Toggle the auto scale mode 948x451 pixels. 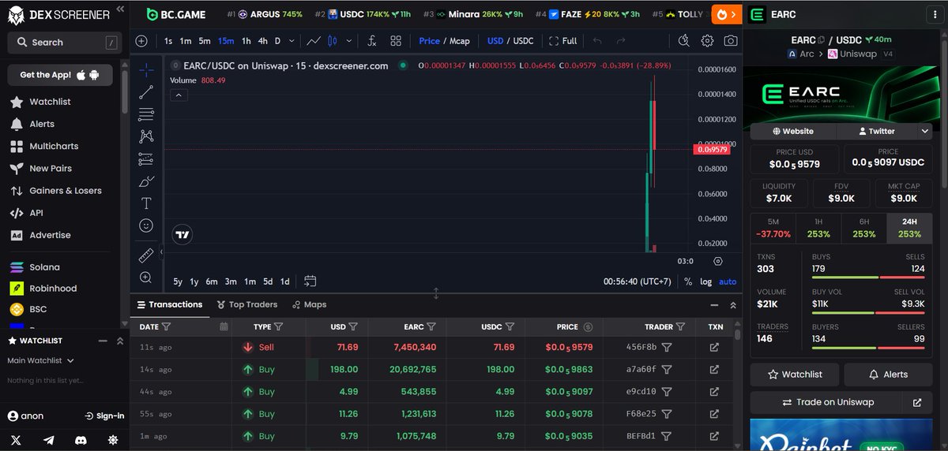click(728, 281)
